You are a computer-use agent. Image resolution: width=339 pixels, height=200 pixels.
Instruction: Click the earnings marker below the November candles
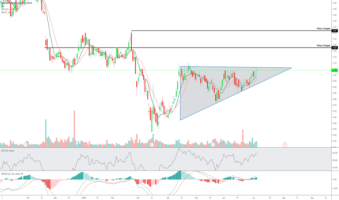(x=25, y=144)
